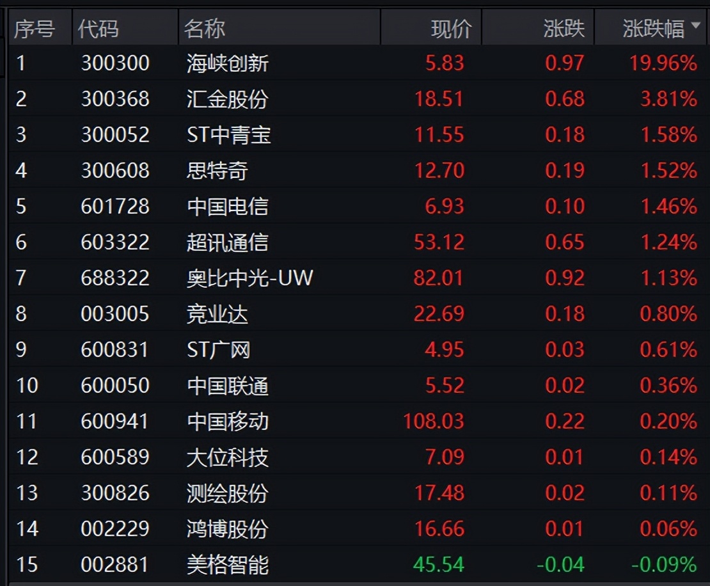Screen dimensions: 710x586
Task: Open stock 奥比中光-UW
Action: click(x=250, y=278)
